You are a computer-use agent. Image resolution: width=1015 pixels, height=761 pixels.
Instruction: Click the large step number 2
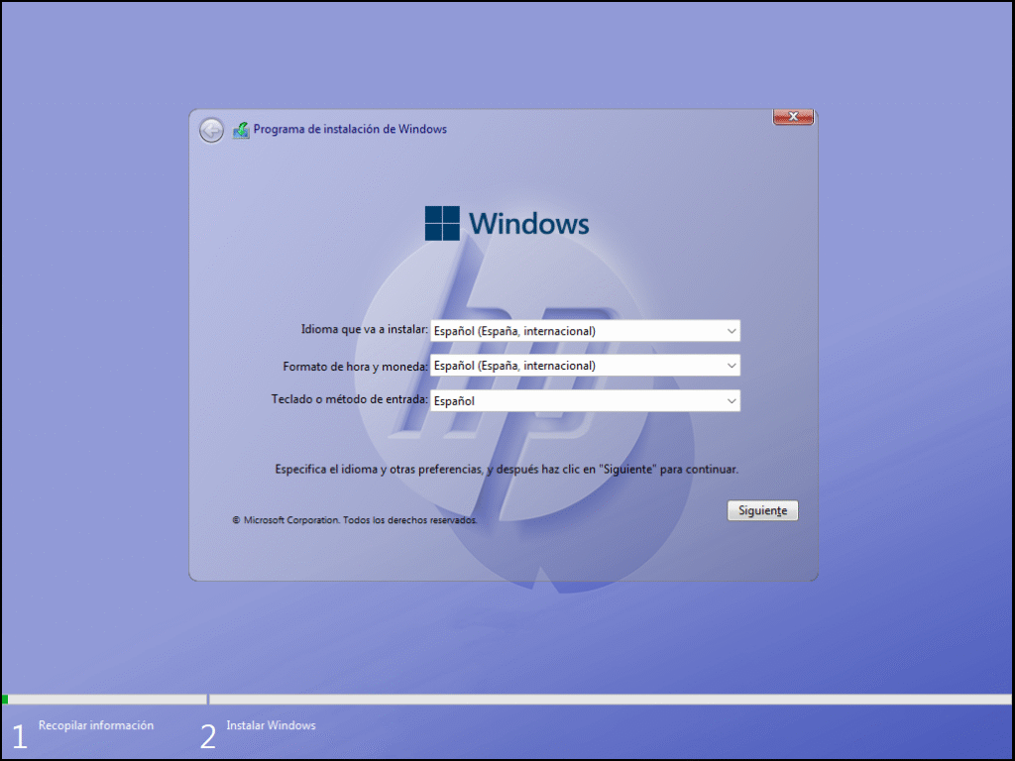coord(207,736)
